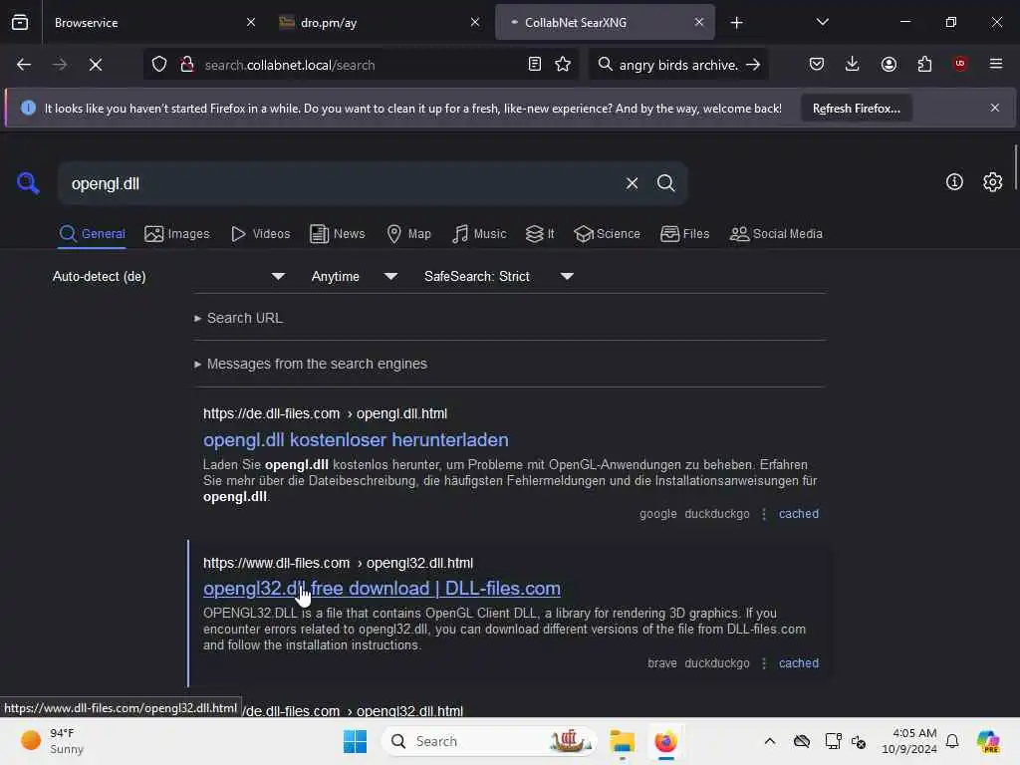Image resolution: width=1020 pixels, height=765 pixels.
Task: Select the It search category
Action: (x=540, y=234)
